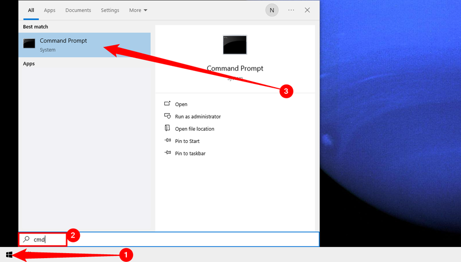The height and width of the screenshot is (262, 461).
Task: Click the Pin to taskbar pin icon
Action: (x=167, y=153)
